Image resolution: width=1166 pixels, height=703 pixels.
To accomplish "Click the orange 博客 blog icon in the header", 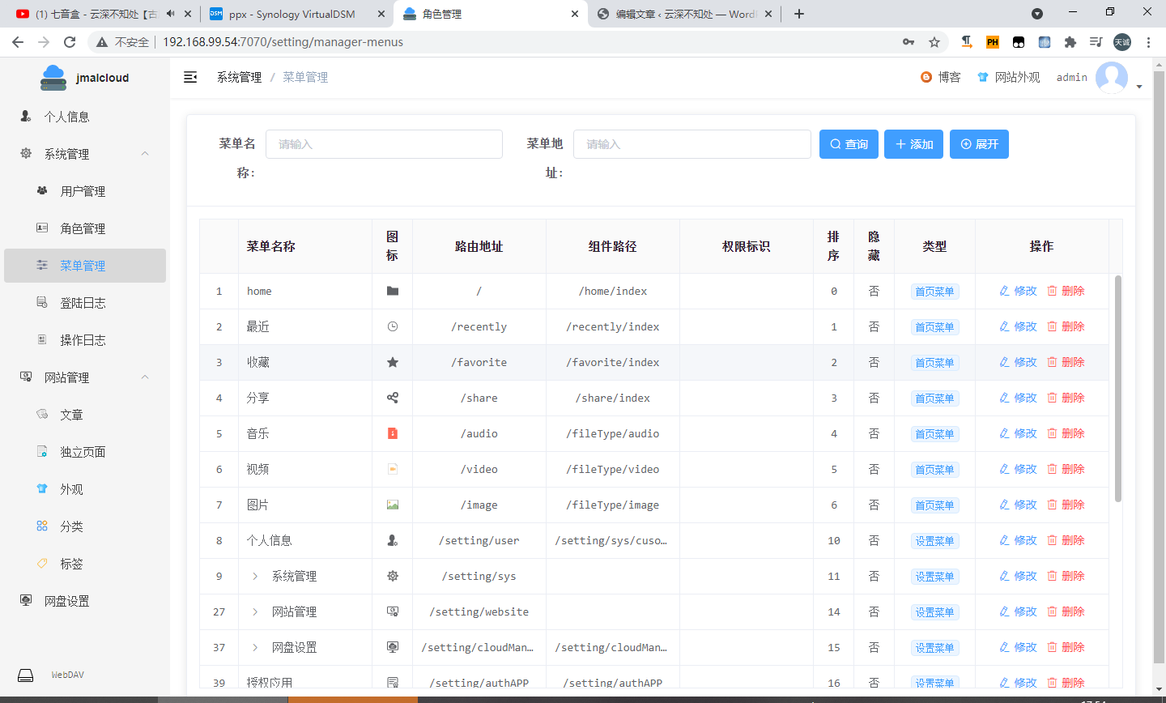I will pos(926,77).
